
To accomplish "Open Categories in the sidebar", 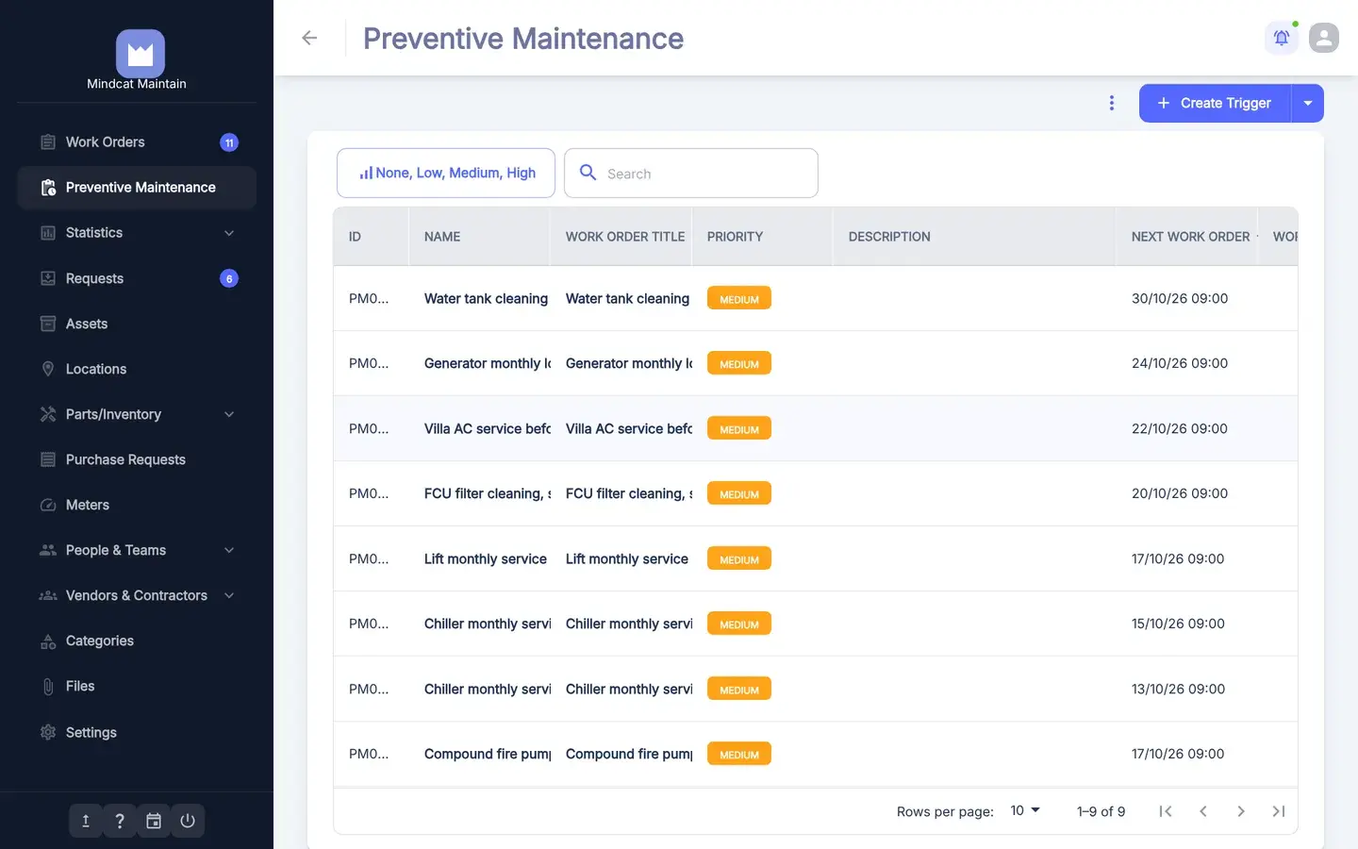I will point(137,641).
